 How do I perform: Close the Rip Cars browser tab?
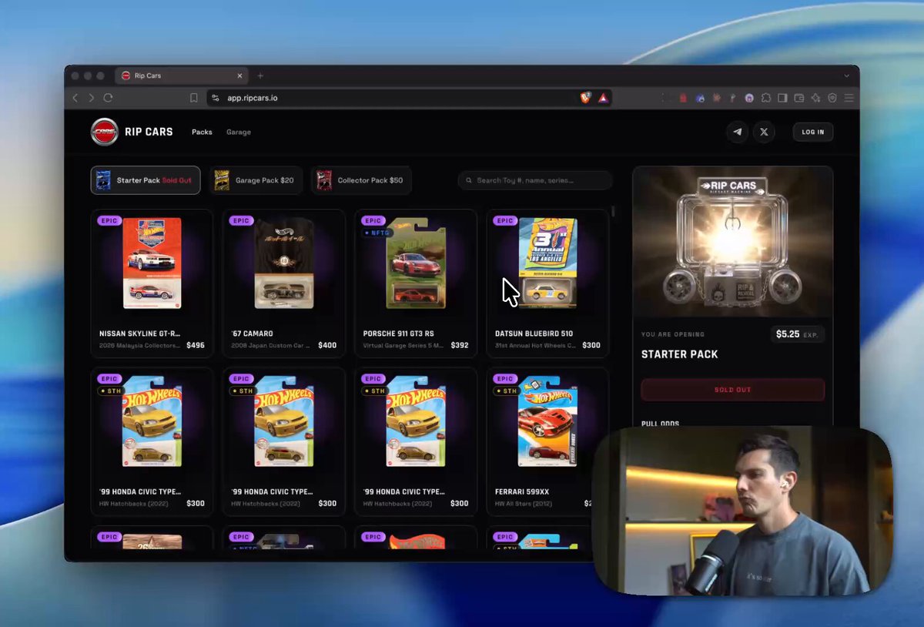pos(240,75)
